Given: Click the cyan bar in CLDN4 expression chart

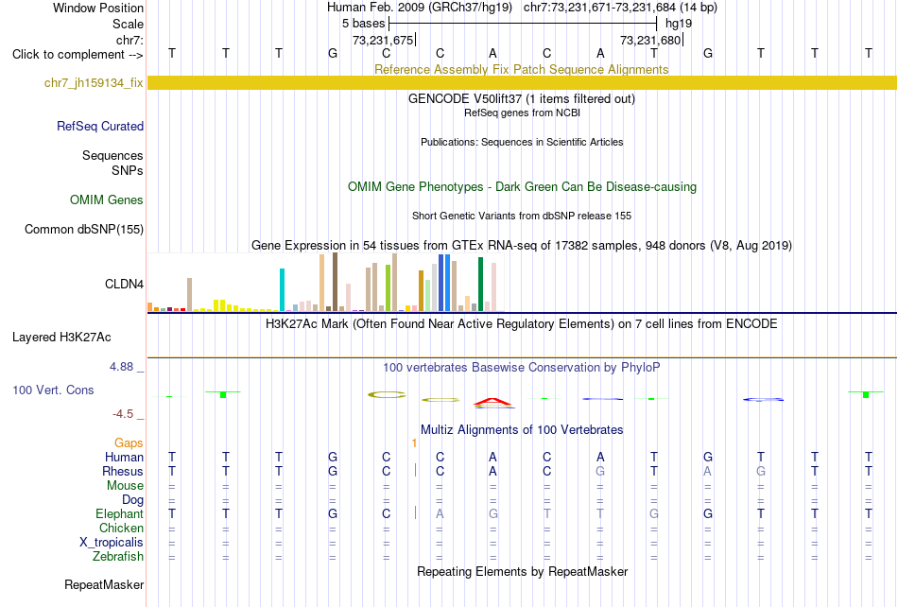Looking at the screenshot, I should click(x=282, y=289).
